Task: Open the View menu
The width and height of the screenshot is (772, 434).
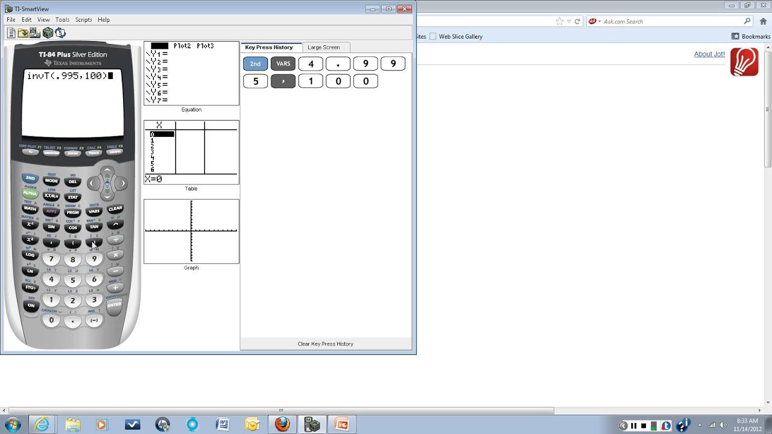Action: click(43, 20)
